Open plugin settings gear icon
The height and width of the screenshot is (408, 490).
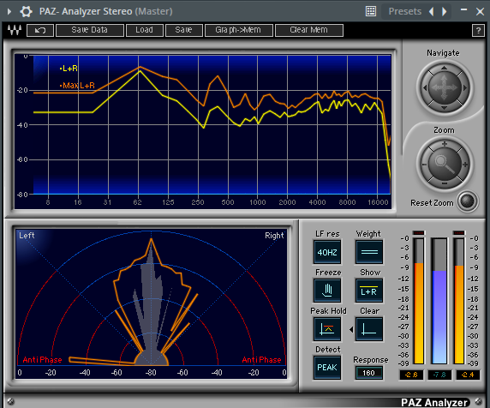26,11
